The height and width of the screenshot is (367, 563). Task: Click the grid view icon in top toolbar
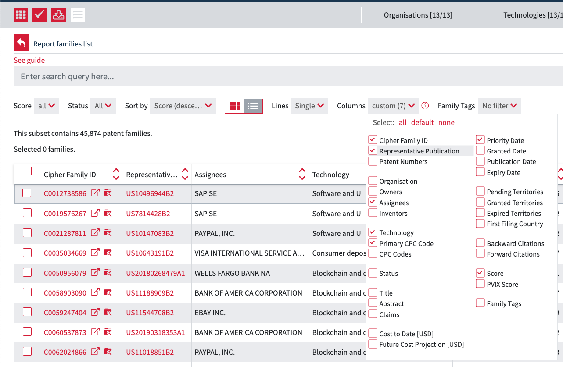tap(21, 15)
